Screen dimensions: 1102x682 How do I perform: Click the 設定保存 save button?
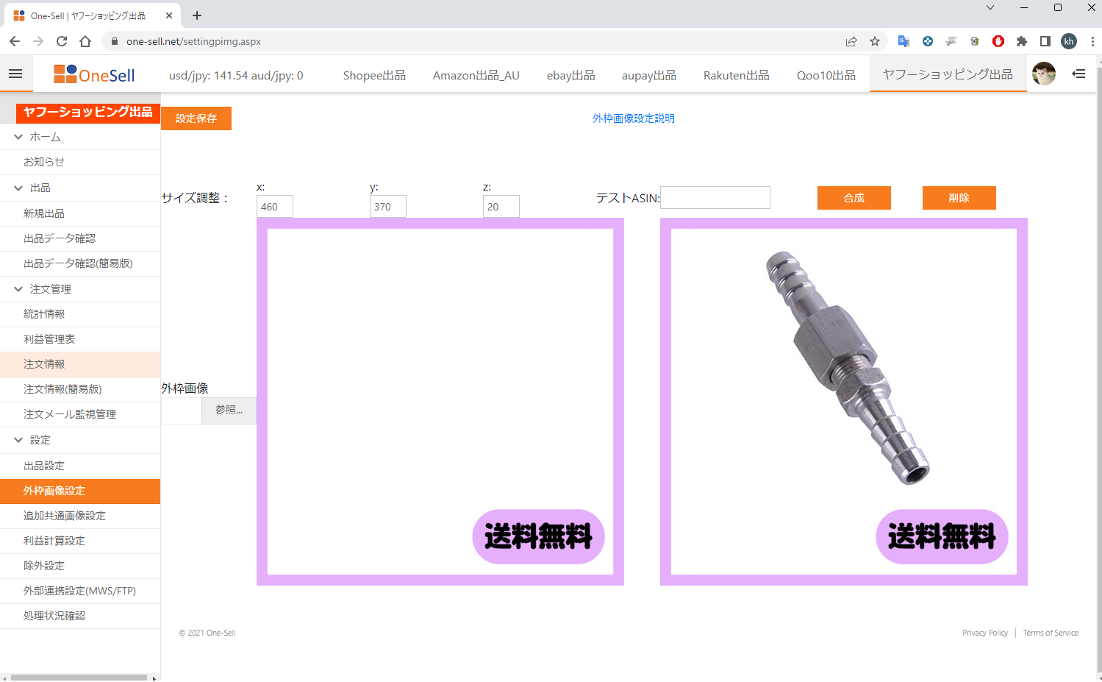[196, 118]
